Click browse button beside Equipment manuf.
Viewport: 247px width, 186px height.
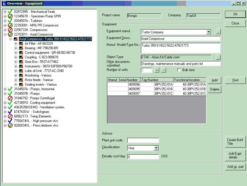(x=218, y=32)
